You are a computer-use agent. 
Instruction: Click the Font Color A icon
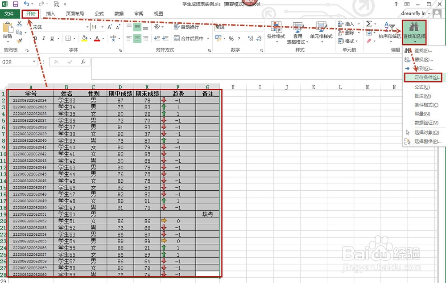(x=97, y=38)
